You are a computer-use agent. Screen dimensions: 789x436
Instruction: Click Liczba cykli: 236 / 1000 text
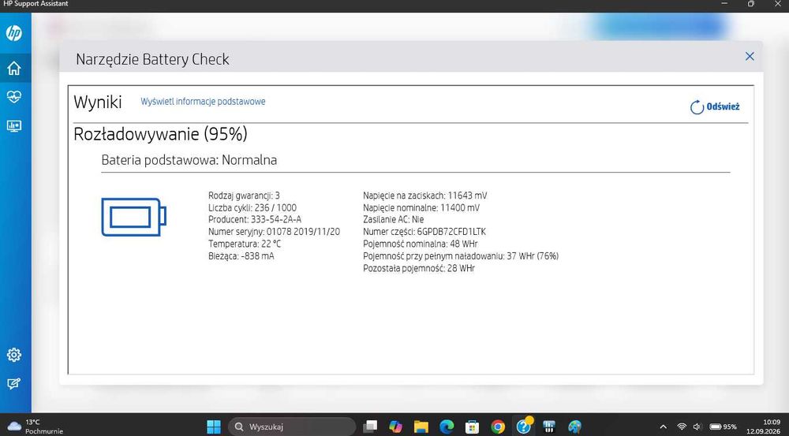pos(252,207)
